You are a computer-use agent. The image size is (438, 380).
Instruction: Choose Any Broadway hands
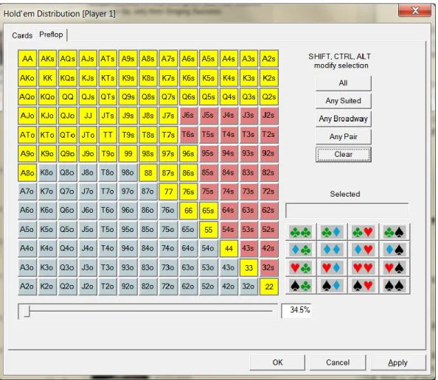click(344, 119)
